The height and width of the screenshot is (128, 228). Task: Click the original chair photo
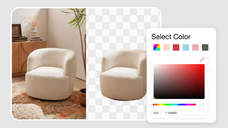49,64
